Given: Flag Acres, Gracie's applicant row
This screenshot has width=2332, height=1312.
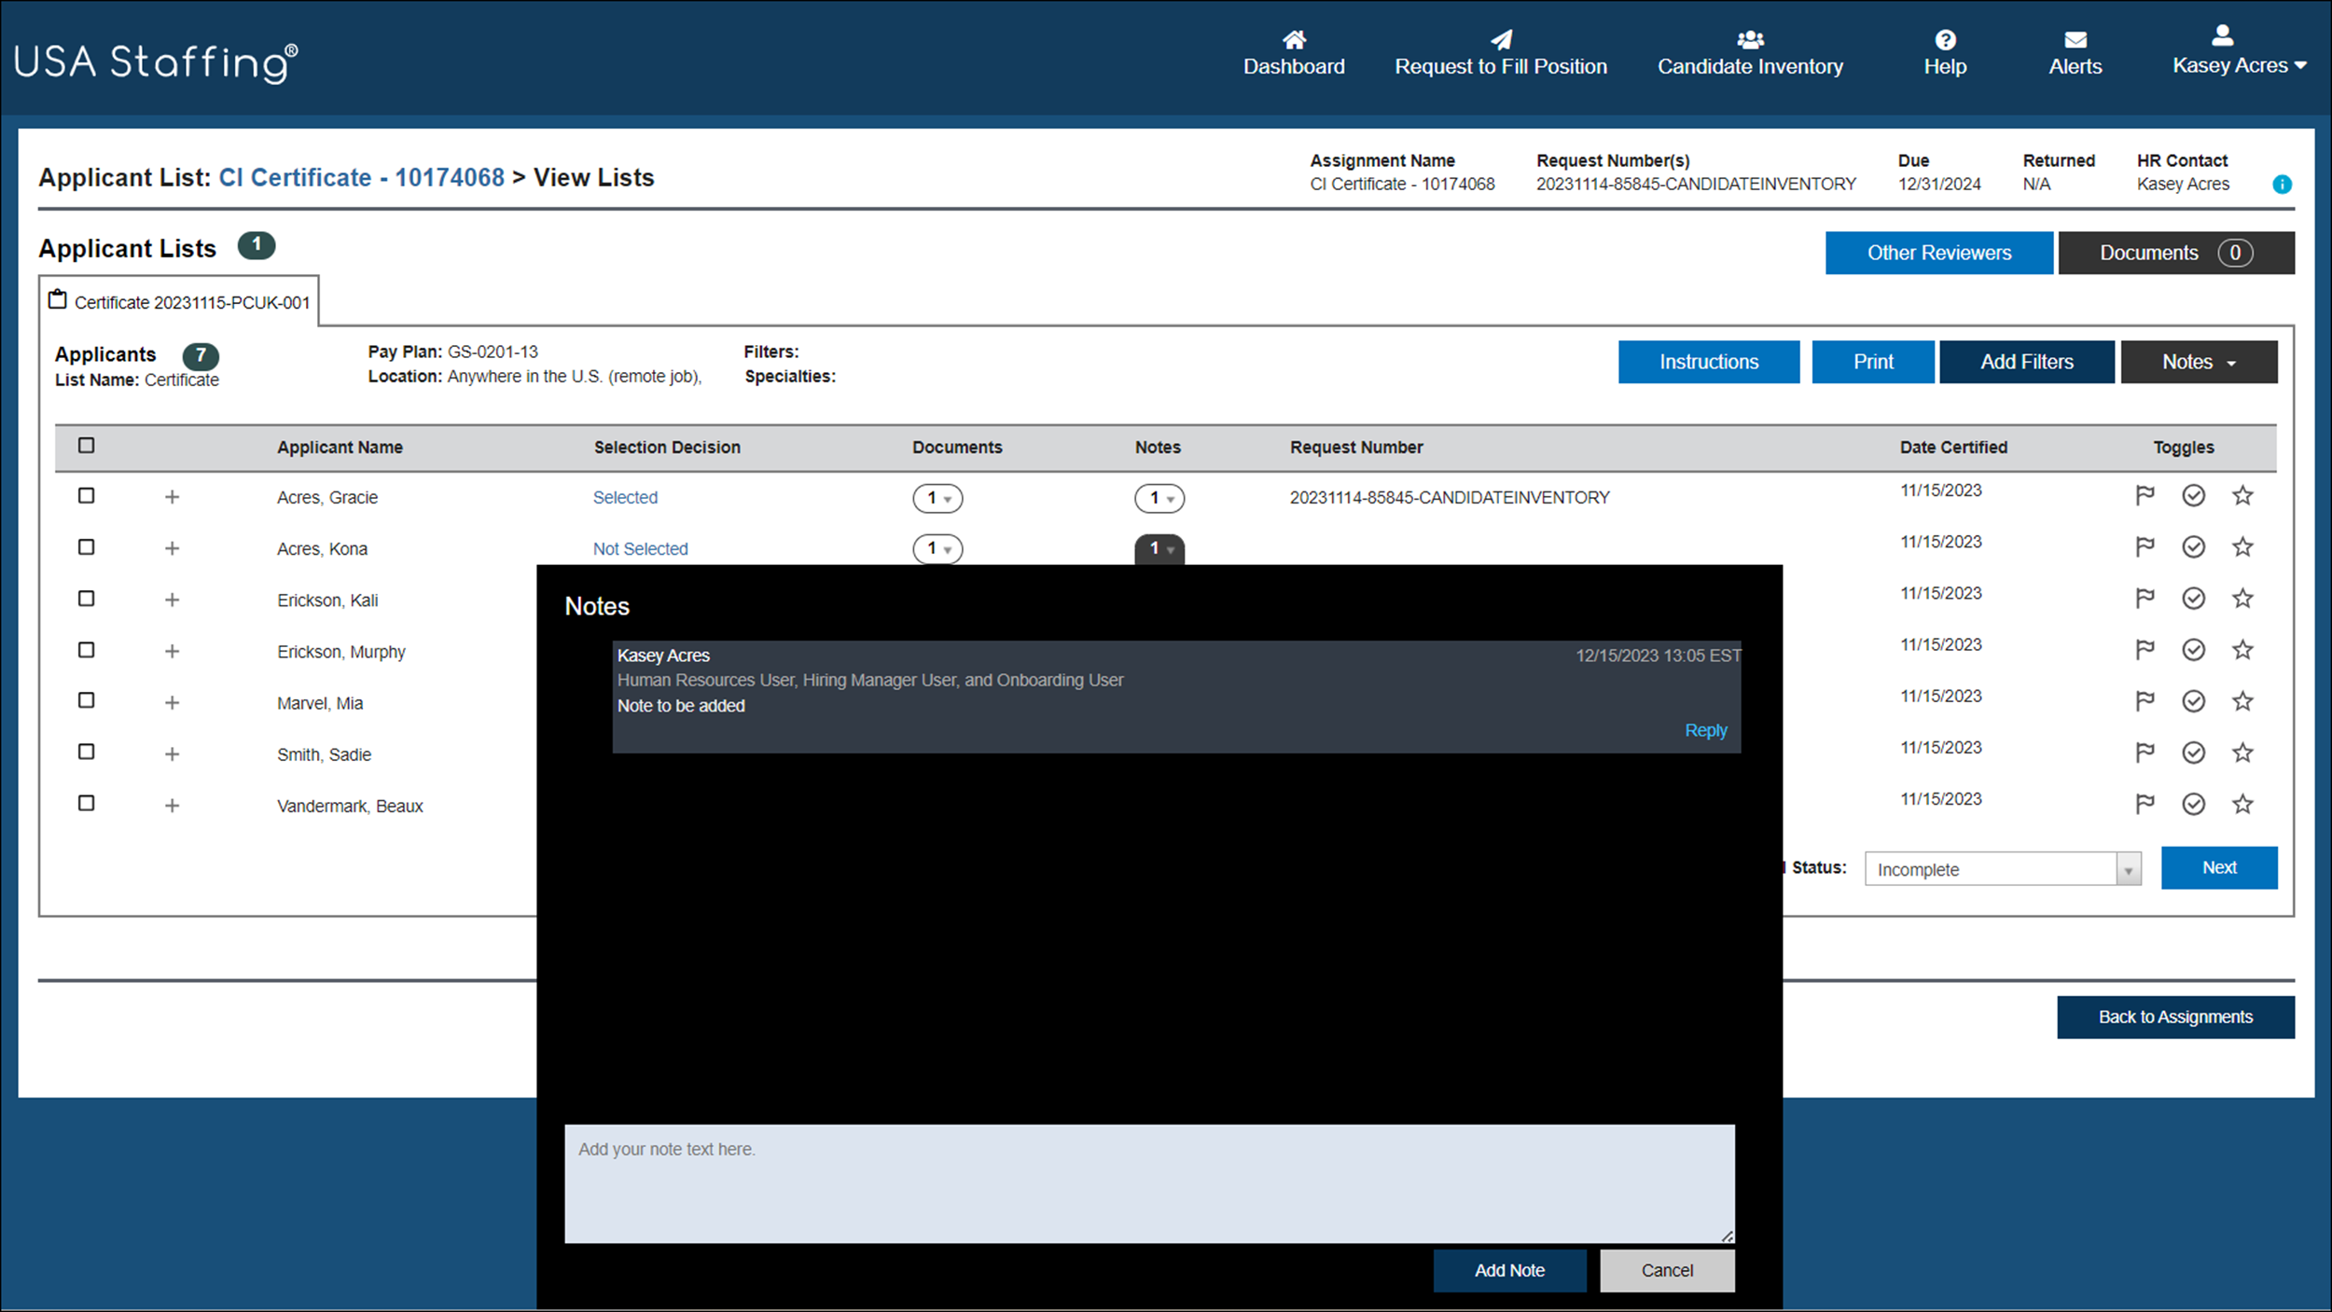Looking at the screenshot, I should [x=2145, y=495].
